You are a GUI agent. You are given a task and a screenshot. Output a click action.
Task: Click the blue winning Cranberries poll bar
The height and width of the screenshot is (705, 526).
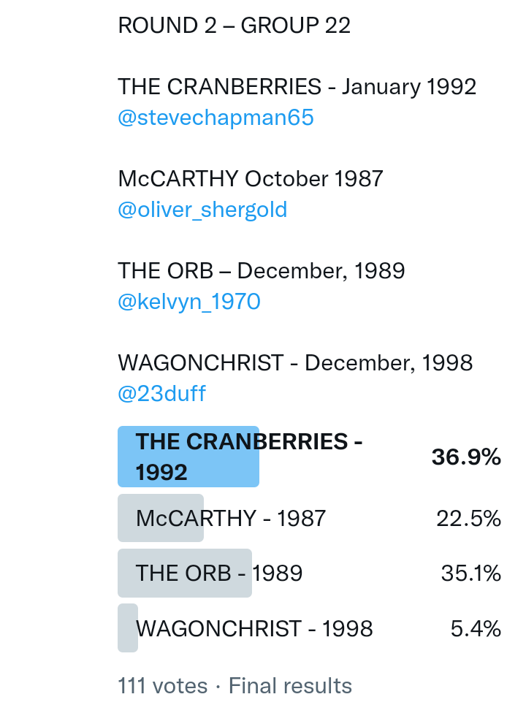pos(188,457)
